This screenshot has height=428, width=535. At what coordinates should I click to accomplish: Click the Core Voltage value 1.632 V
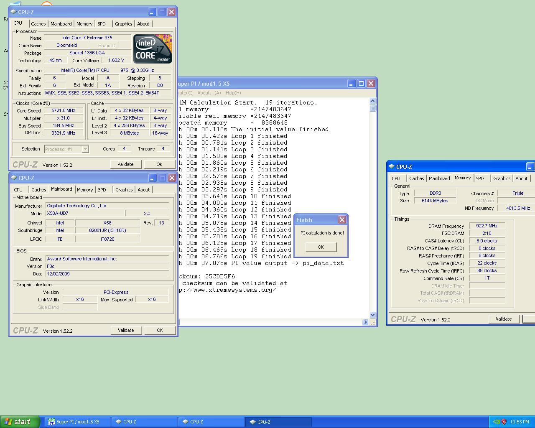(x=116, y=61)
